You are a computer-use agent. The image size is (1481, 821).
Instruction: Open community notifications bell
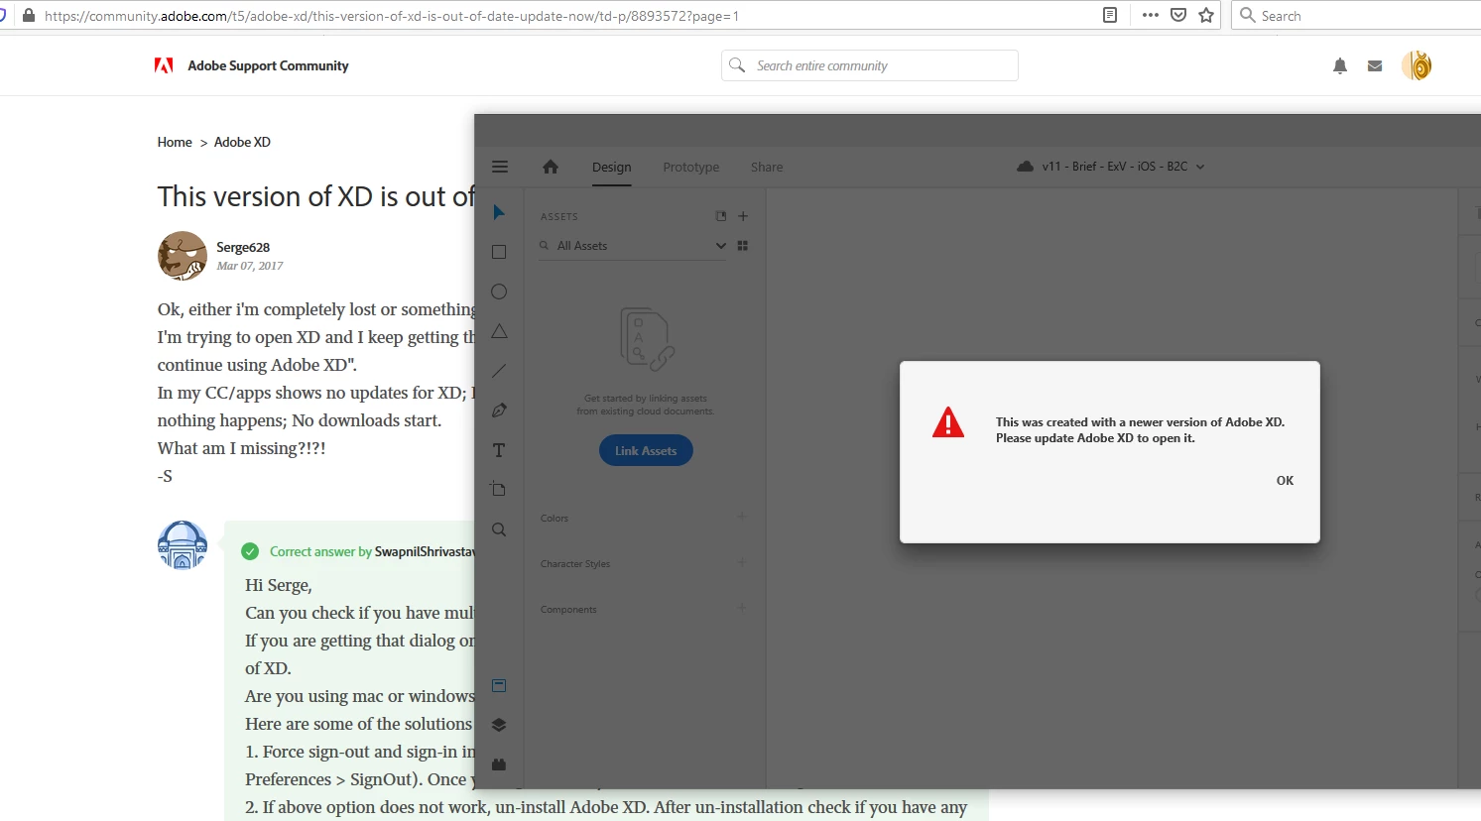click(x=1340, y=66)
